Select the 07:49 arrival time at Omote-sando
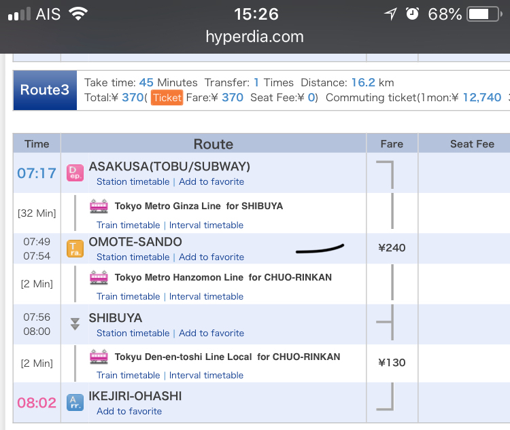The width and height of the screenshot is (510, 430). (x=37, y=242)
